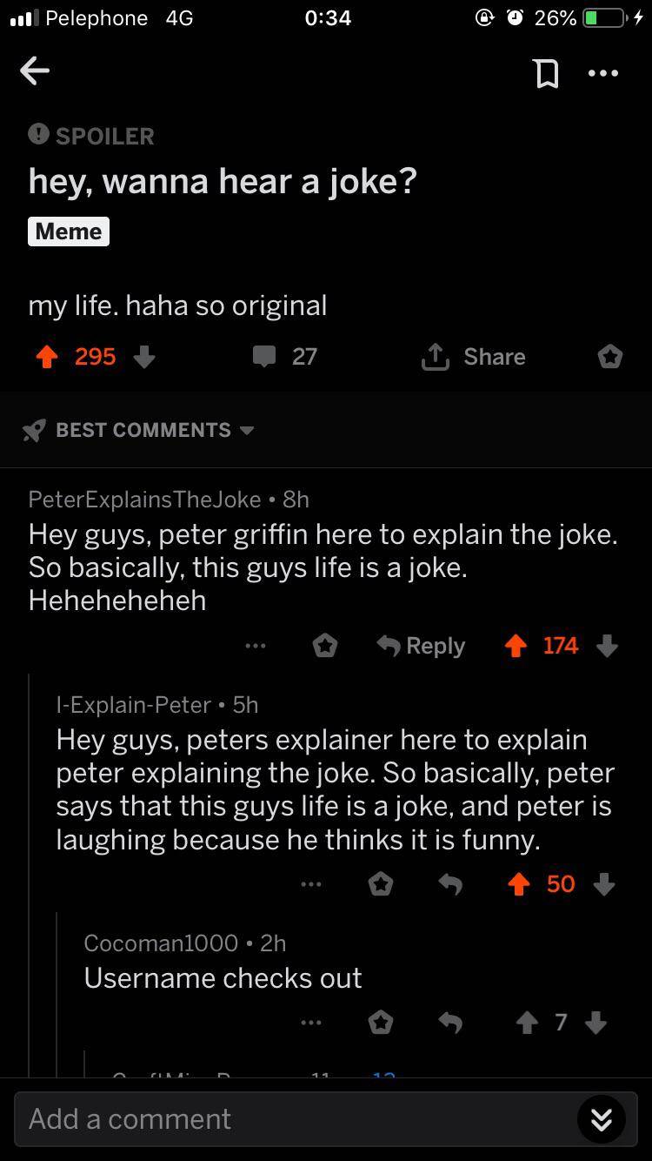Reply to PeterExplainsTheJoke's comment
The height and width of the screenshot is (1161, 652).
click(x=422, y=646)
